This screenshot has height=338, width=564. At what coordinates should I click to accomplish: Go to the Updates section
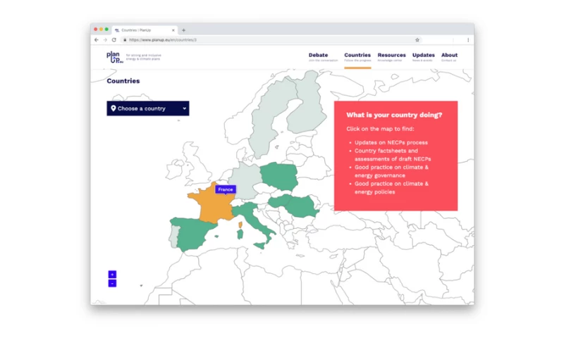[x=423, y=56]
